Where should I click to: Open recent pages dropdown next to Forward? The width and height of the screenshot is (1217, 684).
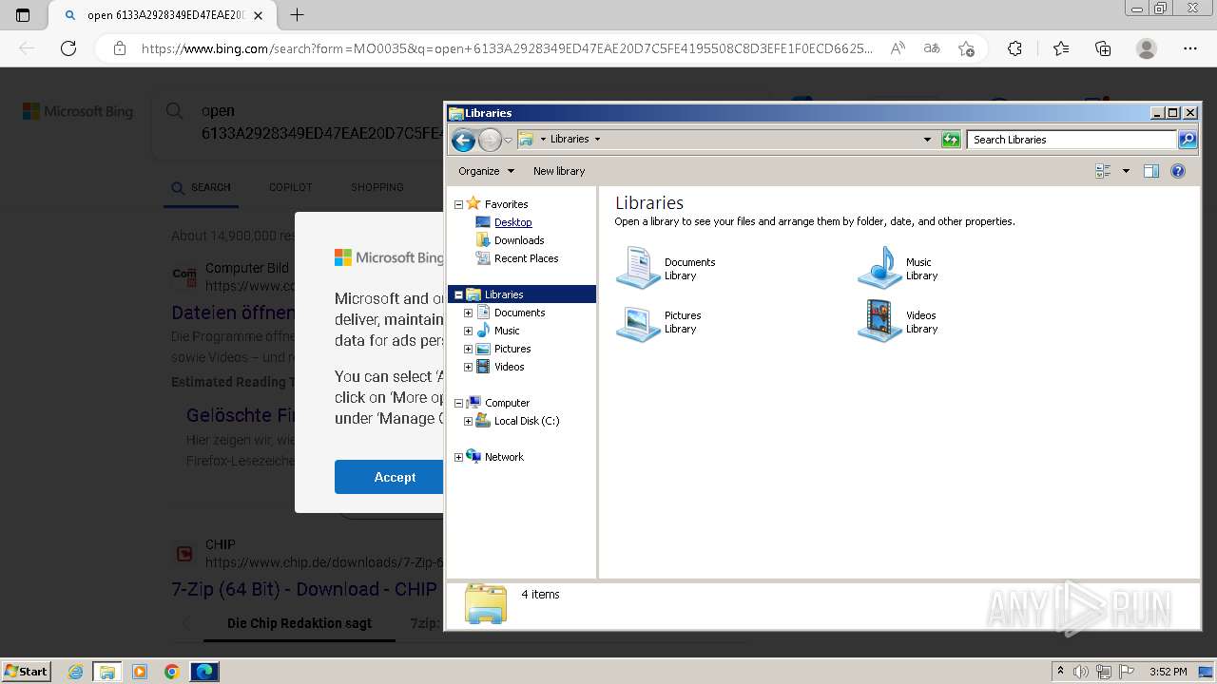508,141
